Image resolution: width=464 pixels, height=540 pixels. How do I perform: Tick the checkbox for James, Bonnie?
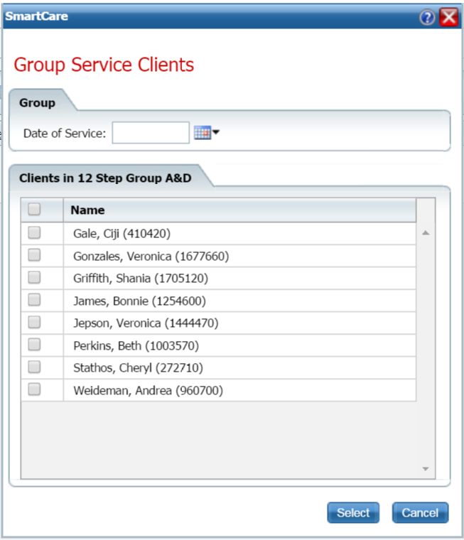point(34,300)
